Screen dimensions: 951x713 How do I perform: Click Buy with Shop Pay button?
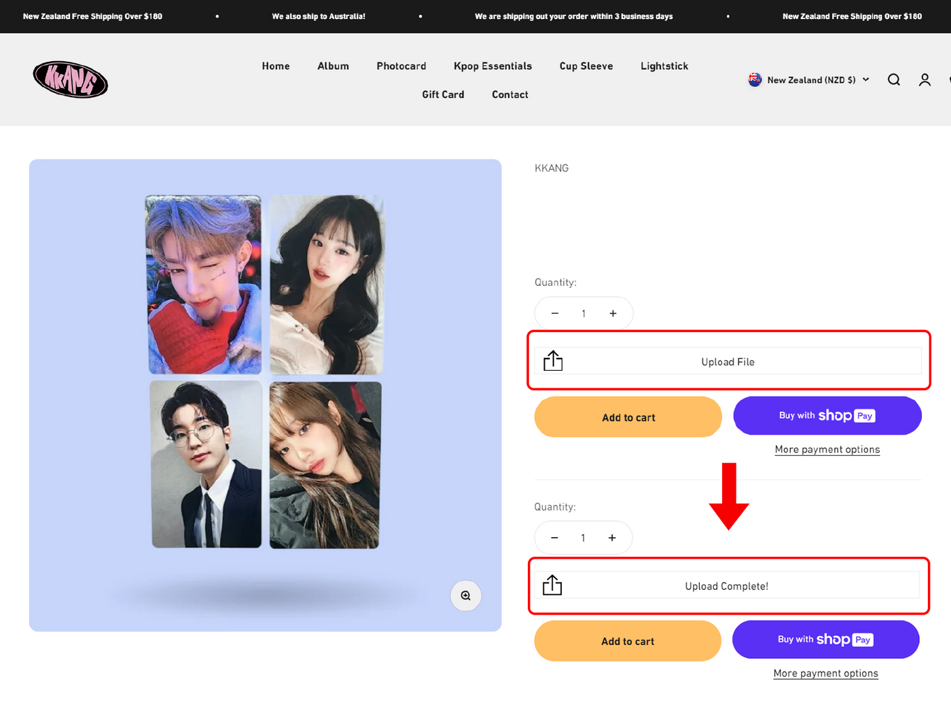(827, 415)
